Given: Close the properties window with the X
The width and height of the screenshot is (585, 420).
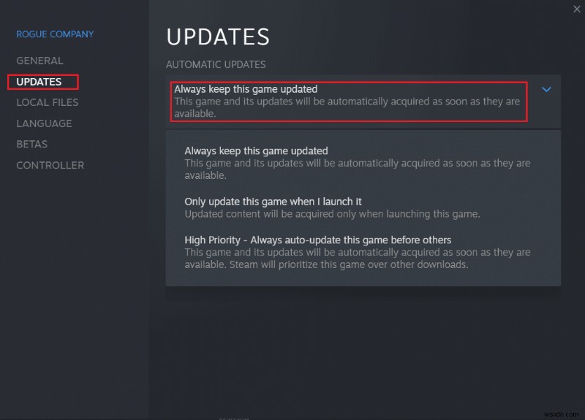Looking at the screenshot, I should click(x=576, y=9).
